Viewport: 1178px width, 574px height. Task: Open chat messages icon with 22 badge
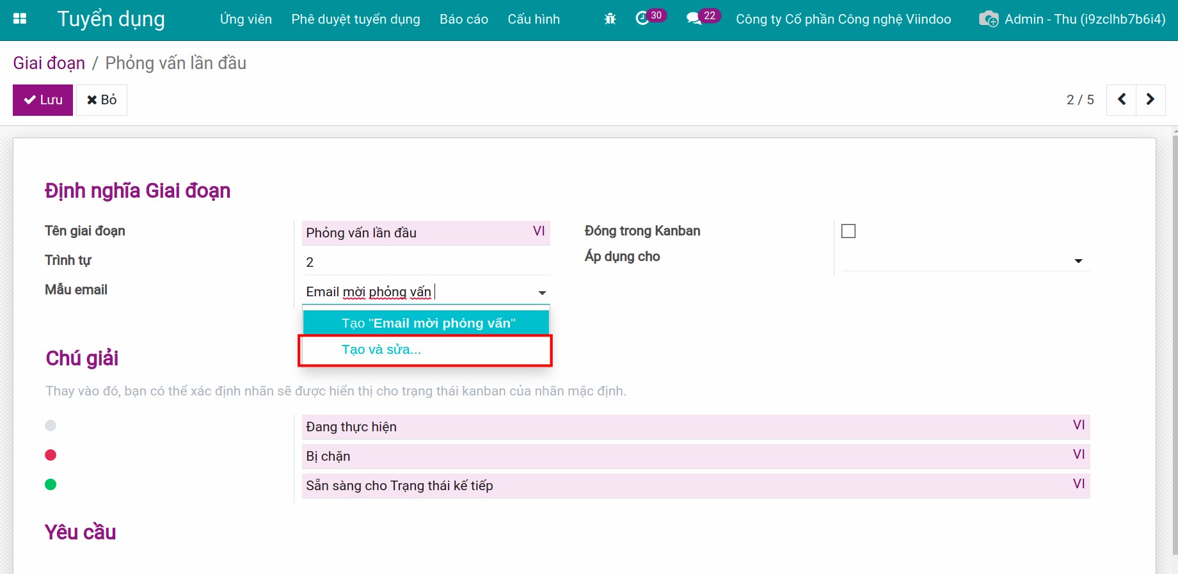(694, 19)
